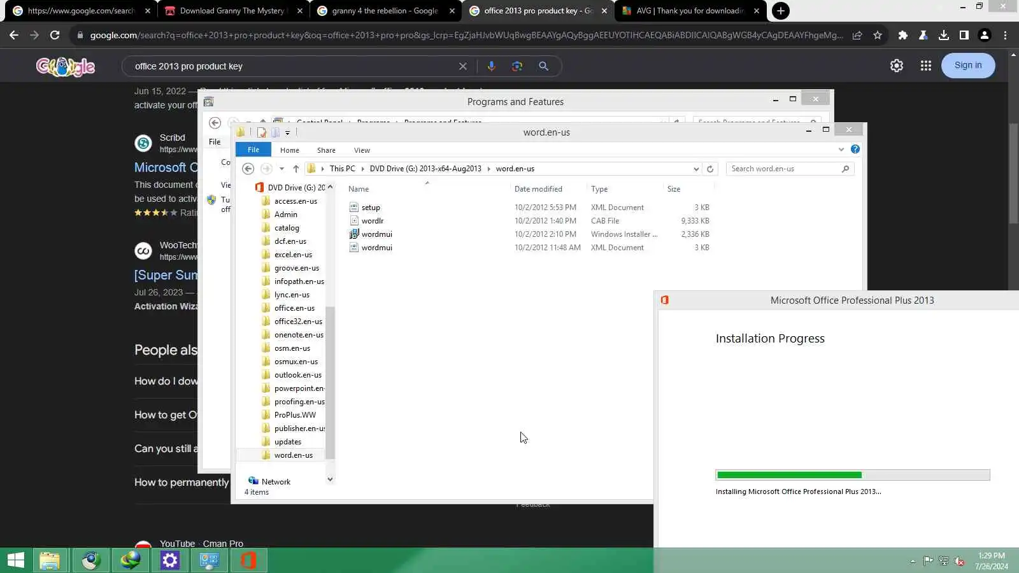Expand the Explorer ribbon chevron
The image size is (1019, 573).
(841, 150)
